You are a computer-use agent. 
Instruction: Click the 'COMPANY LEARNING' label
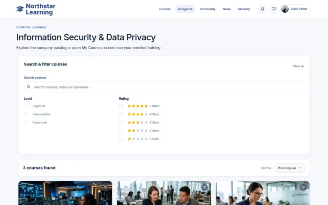coord(31,27)
